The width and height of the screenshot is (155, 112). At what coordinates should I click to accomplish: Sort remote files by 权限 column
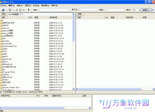tap(144, 17)
